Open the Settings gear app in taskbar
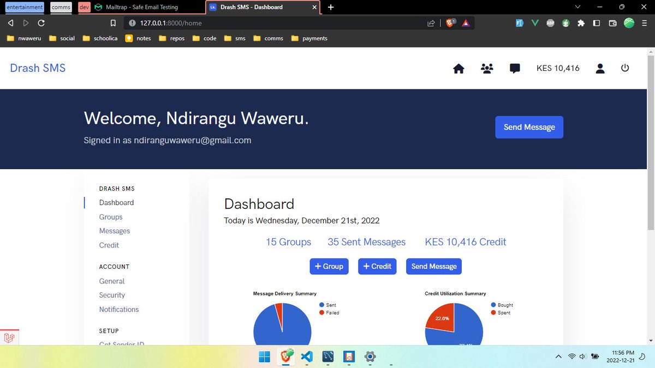The height and width of the screenshot is (368, 655). pyautogui.click(x=370, y=357)
